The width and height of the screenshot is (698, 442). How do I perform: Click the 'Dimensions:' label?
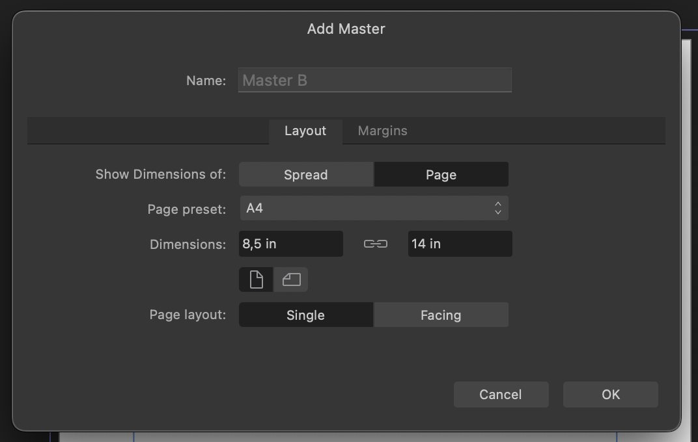tap(188, 244)
